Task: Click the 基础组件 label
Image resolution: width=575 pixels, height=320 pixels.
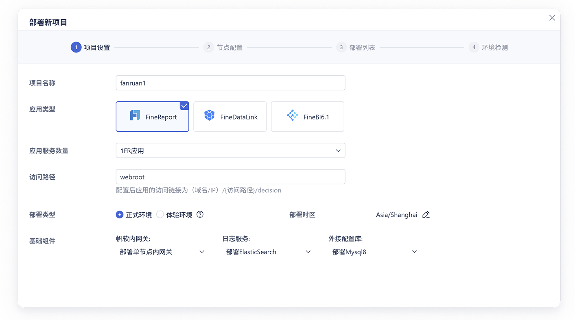Action: click(x=42, y=241)
